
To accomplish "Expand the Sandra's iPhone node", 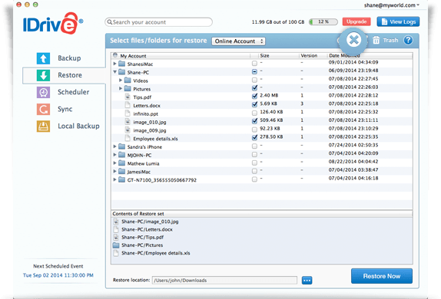I will click(114, 146).
